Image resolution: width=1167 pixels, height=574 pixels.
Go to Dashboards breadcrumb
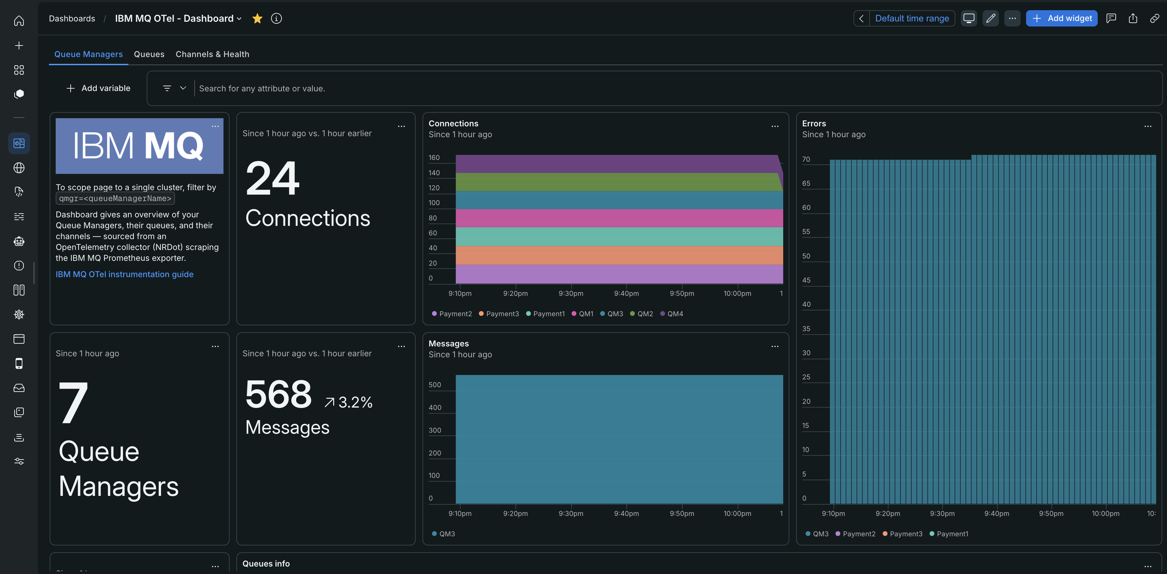(72, 18)
